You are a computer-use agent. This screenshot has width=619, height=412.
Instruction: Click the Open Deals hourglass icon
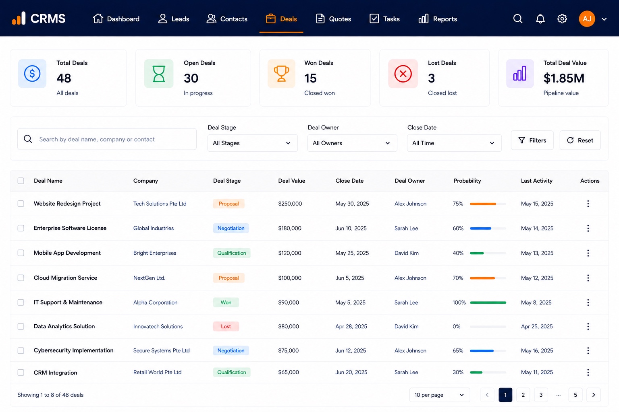pos(159,74)
